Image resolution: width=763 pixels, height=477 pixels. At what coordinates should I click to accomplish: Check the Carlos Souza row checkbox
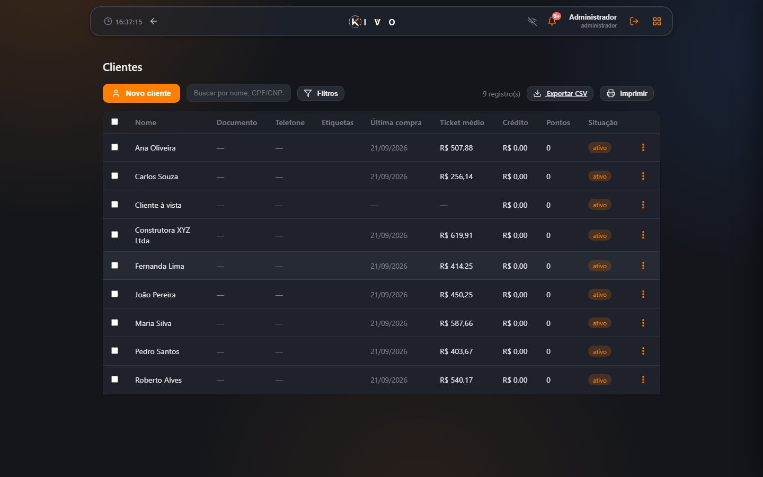[114, 175]
